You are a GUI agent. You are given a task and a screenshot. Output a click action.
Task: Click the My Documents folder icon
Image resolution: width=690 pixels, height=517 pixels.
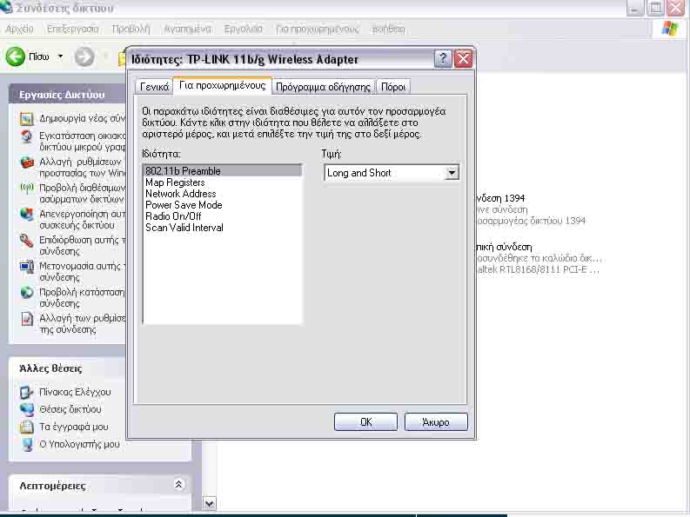[x=26, y=427]
